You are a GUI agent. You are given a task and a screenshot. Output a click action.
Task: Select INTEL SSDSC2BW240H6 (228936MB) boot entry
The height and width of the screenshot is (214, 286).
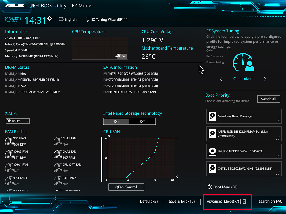pos(244,169)
